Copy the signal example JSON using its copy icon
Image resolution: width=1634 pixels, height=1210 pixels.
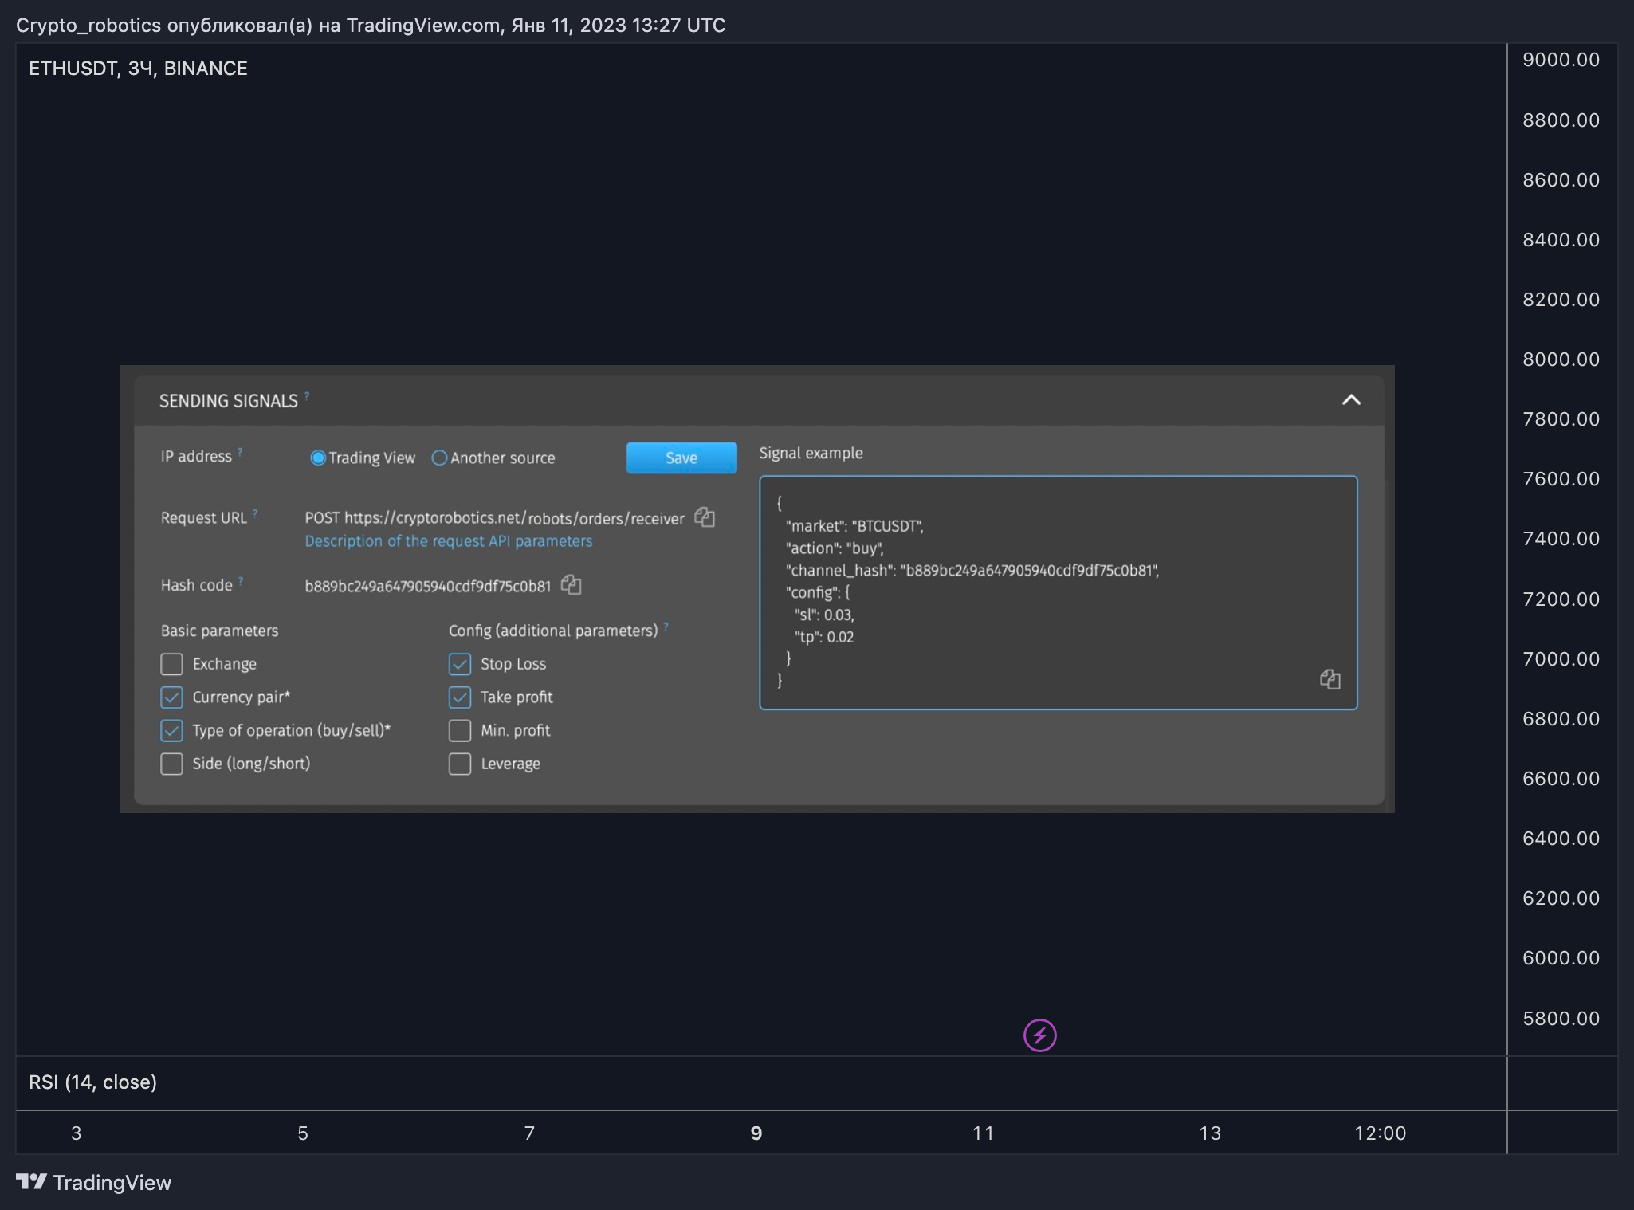click(x=1330, y=679)
